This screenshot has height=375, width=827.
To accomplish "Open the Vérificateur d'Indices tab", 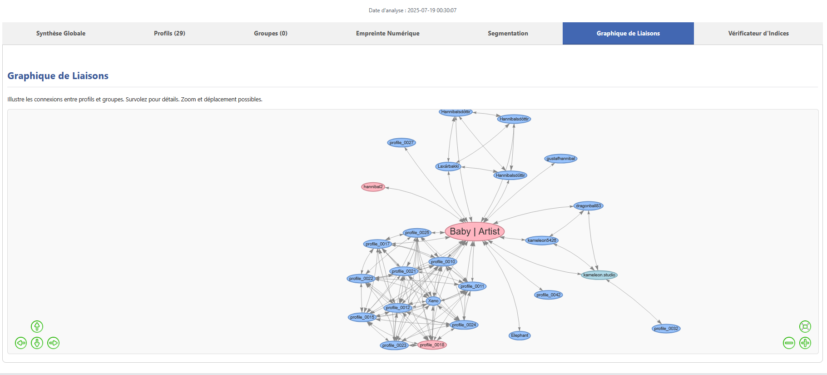I will [758, 33].
